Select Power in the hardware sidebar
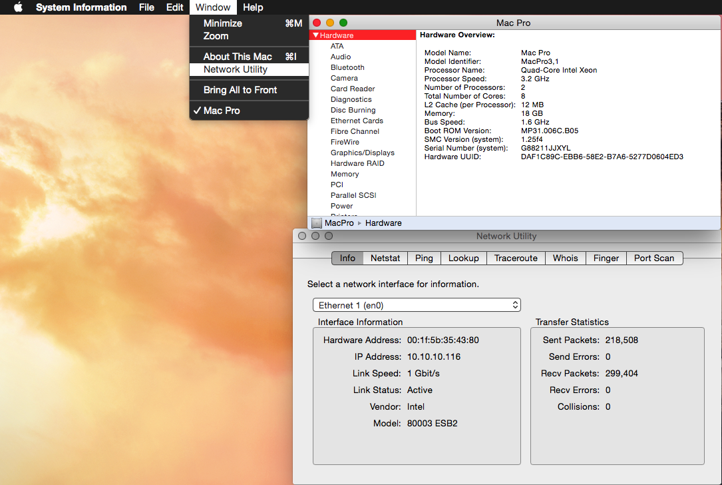 pyautogui.click(x=341, y=206)
